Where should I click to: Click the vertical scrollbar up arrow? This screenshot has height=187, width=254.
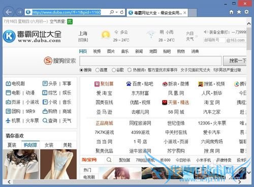tap(248, 24)
